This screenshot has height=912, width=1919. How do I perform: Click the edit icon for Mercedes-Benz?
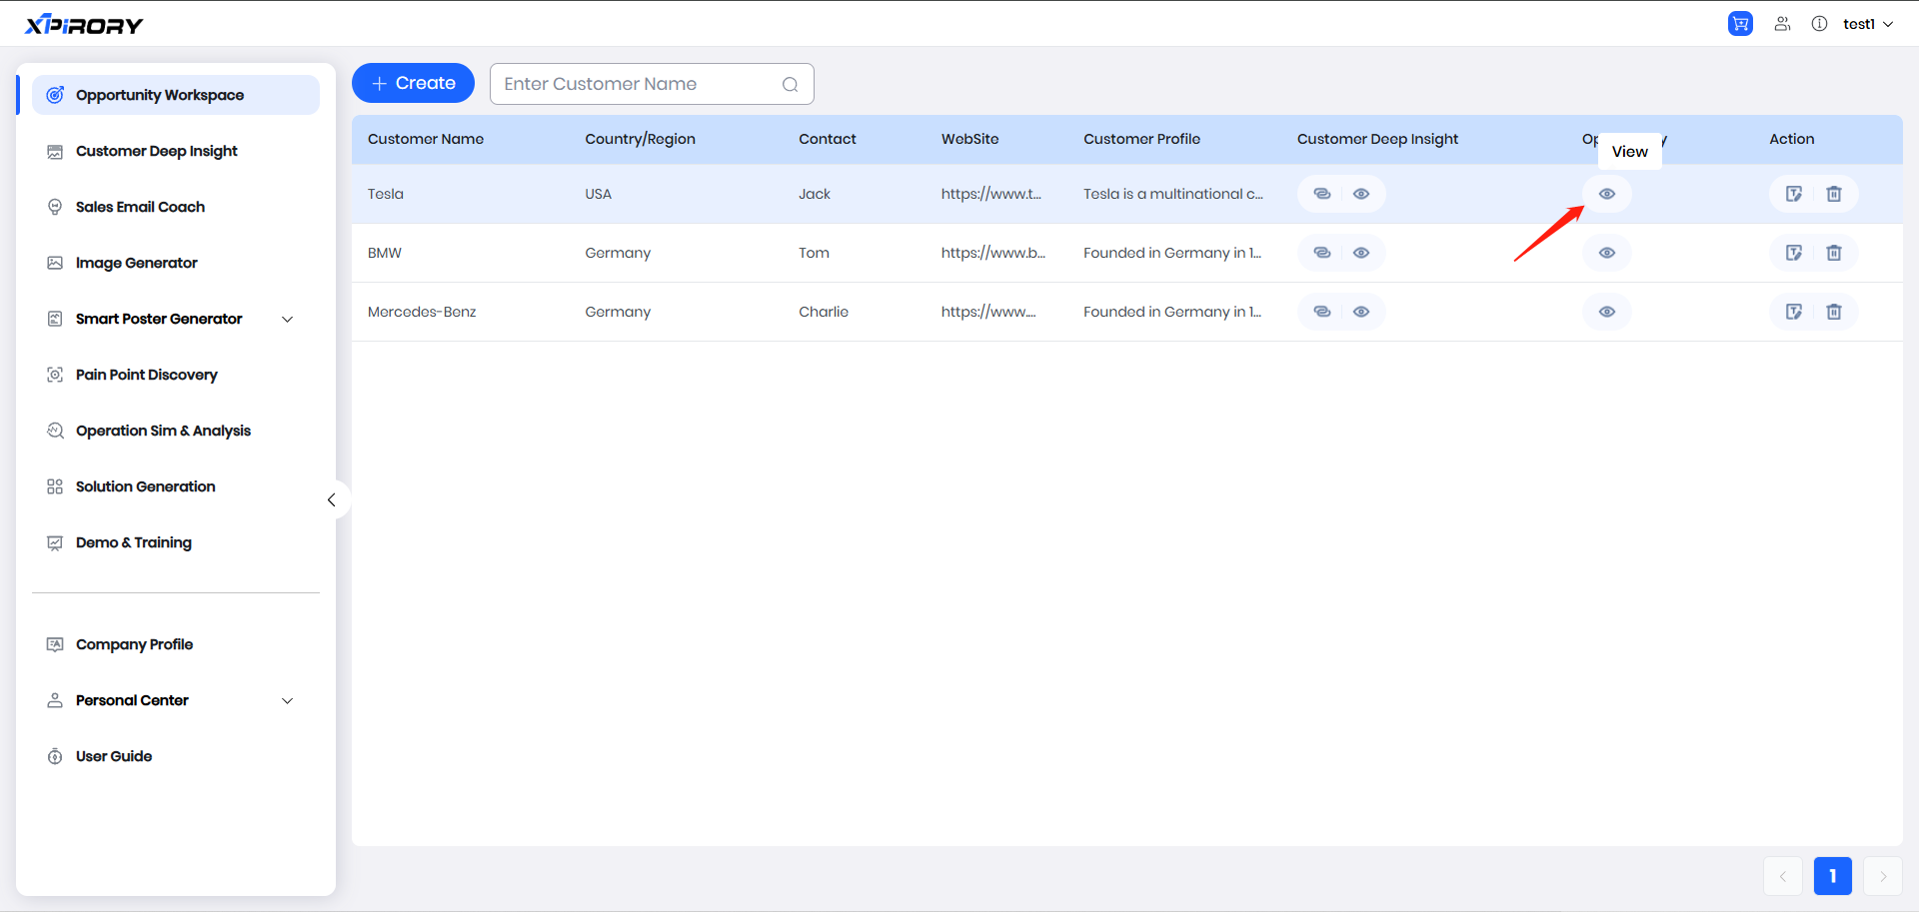click(x=1794, y=312)
